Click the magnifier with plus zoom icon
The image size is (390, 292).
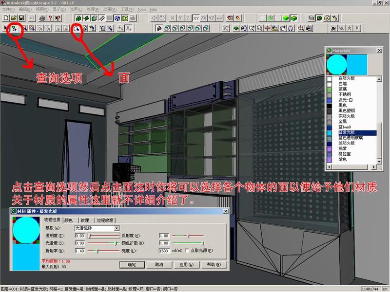click(x=252, y=28)
